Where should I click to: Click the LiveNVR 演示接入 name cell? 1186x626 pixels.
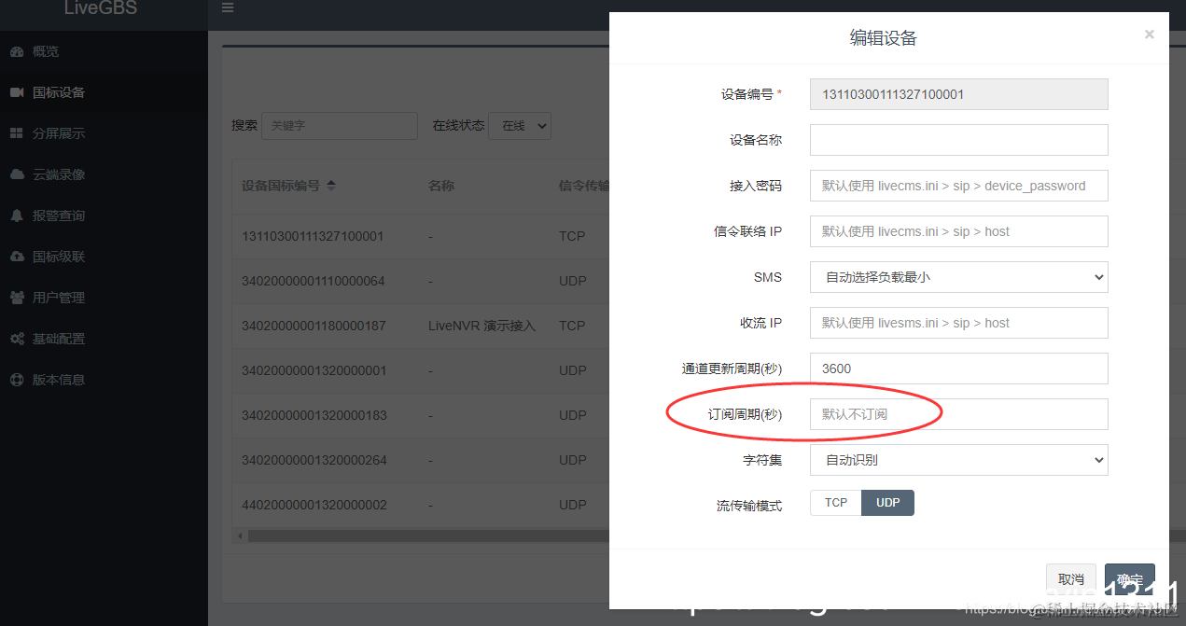(481, 326)
